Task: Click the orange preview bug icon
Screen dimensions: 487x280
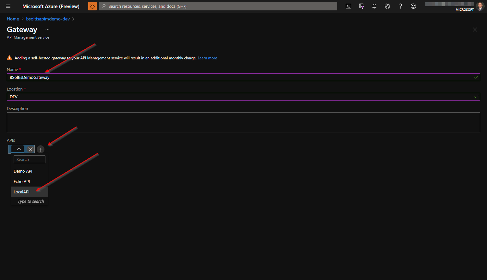Action: point(92,6)
